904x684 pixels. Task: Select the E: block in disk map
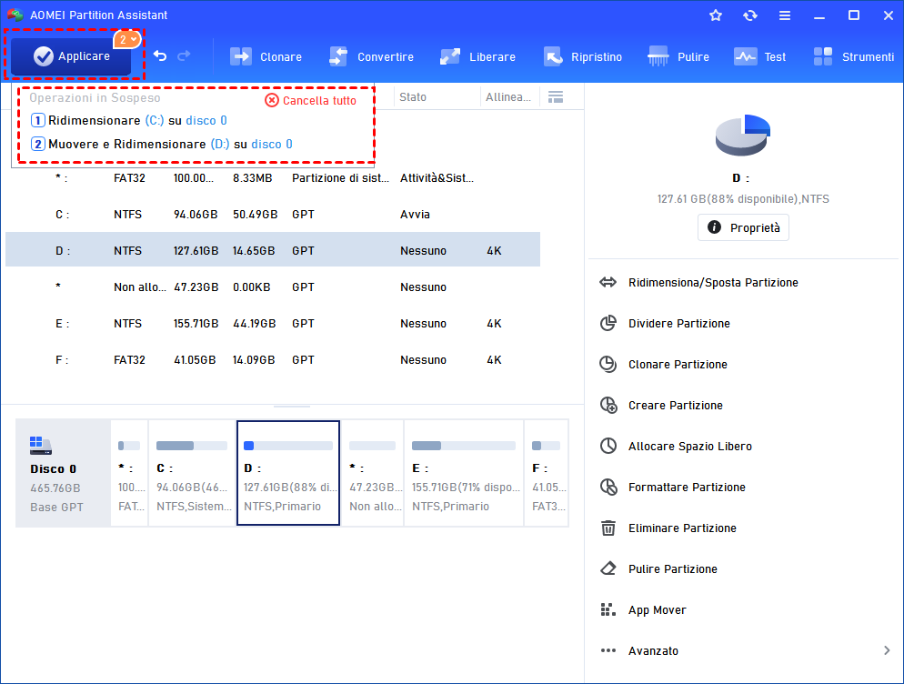coord(464,473)
